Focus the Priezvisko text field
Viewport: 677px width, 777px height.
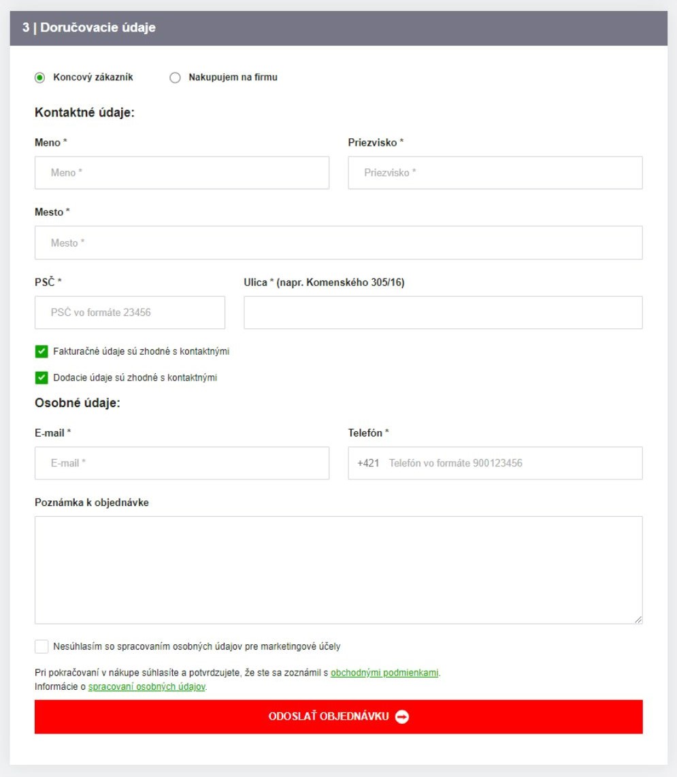point(495,173)
